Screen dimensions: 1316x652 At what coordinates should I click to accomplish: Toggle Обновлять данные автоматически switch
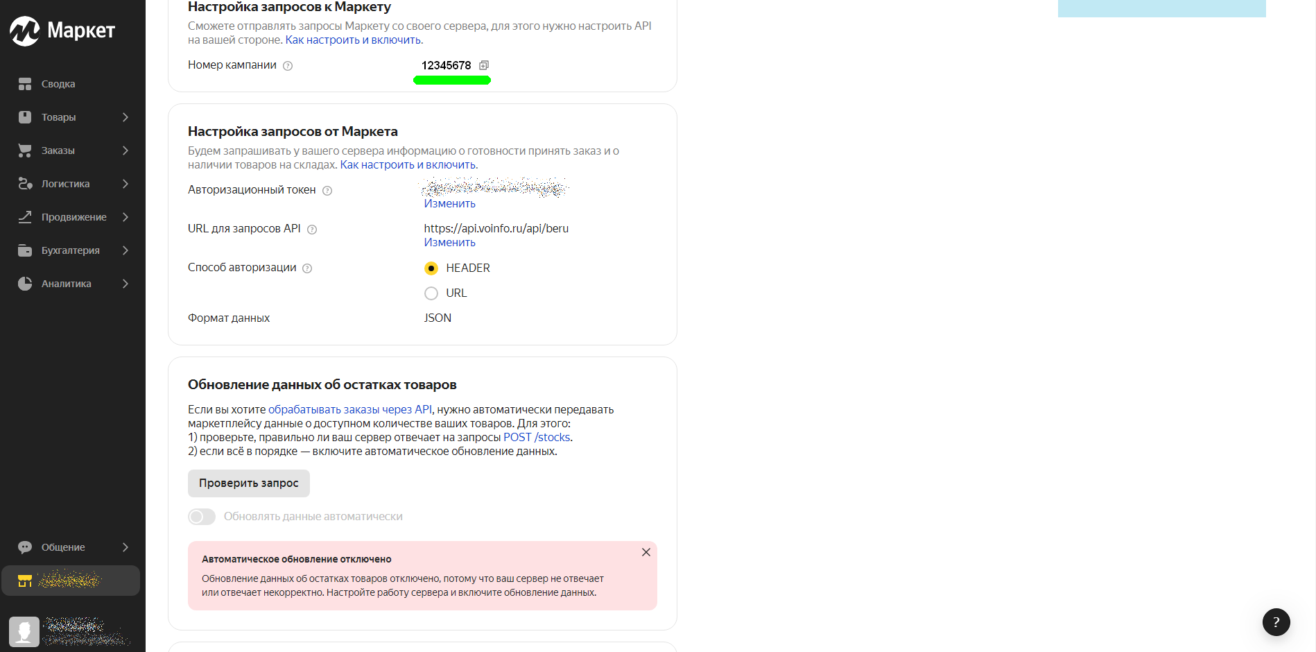[x=202, y=517]
